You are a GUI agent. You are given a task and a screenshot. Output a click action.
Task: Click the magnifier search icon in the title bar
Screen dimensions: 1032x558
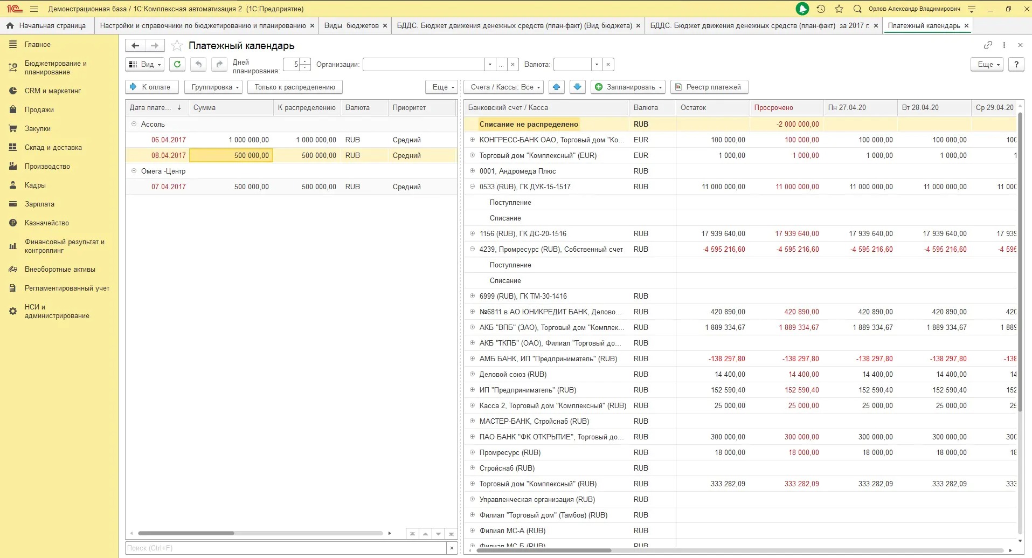pyautogui.click(x=857, y=9)
